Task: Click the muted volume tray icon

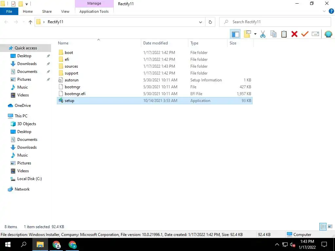Action: coord(292,244)
